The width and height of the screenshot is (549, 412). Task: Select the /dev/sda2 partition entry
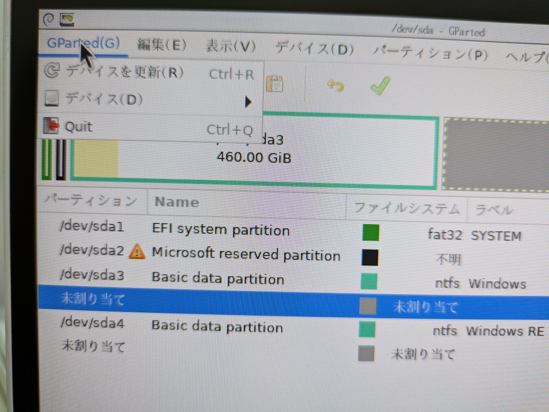pyautogui.click(x=92, y=250)
